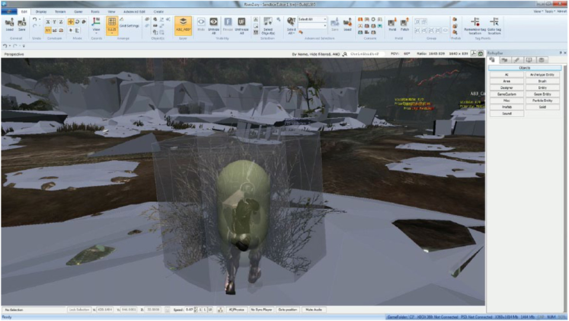Click the Archetype Entity button
This screenshot has height=321, width=569.
542,75
